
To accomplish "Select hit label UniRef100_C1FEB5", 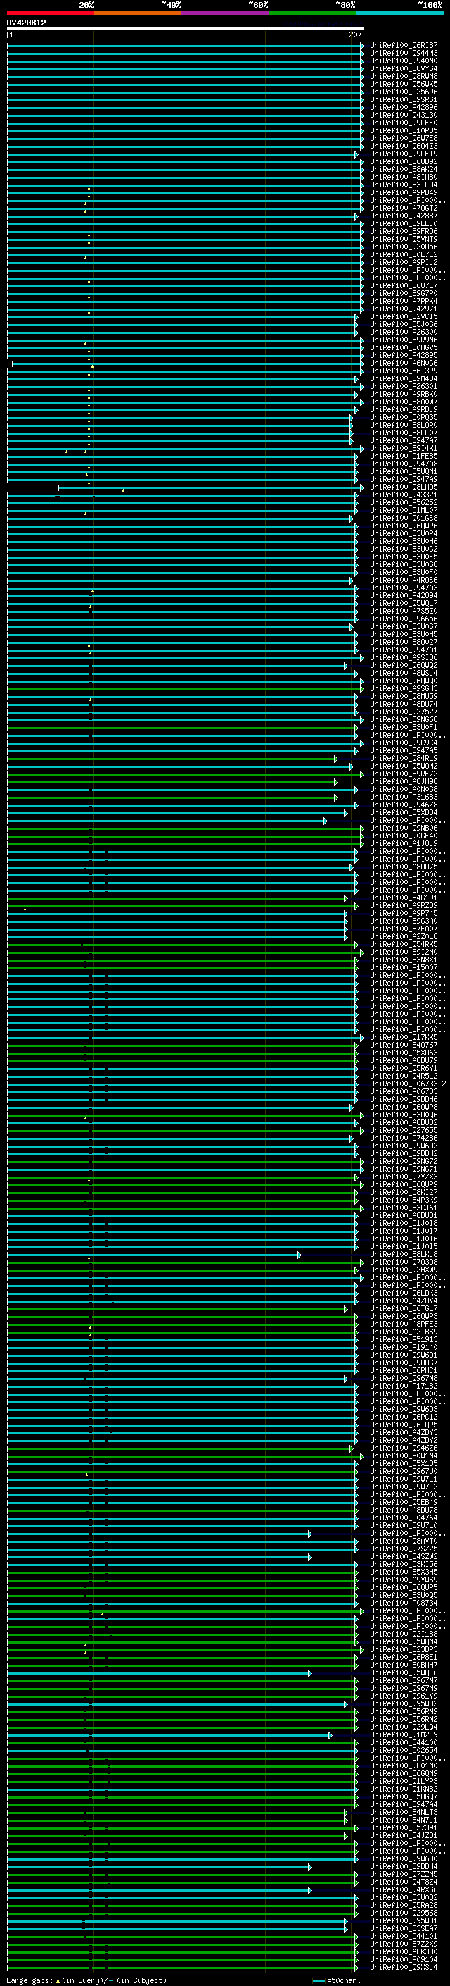I will tap(404, 457).
